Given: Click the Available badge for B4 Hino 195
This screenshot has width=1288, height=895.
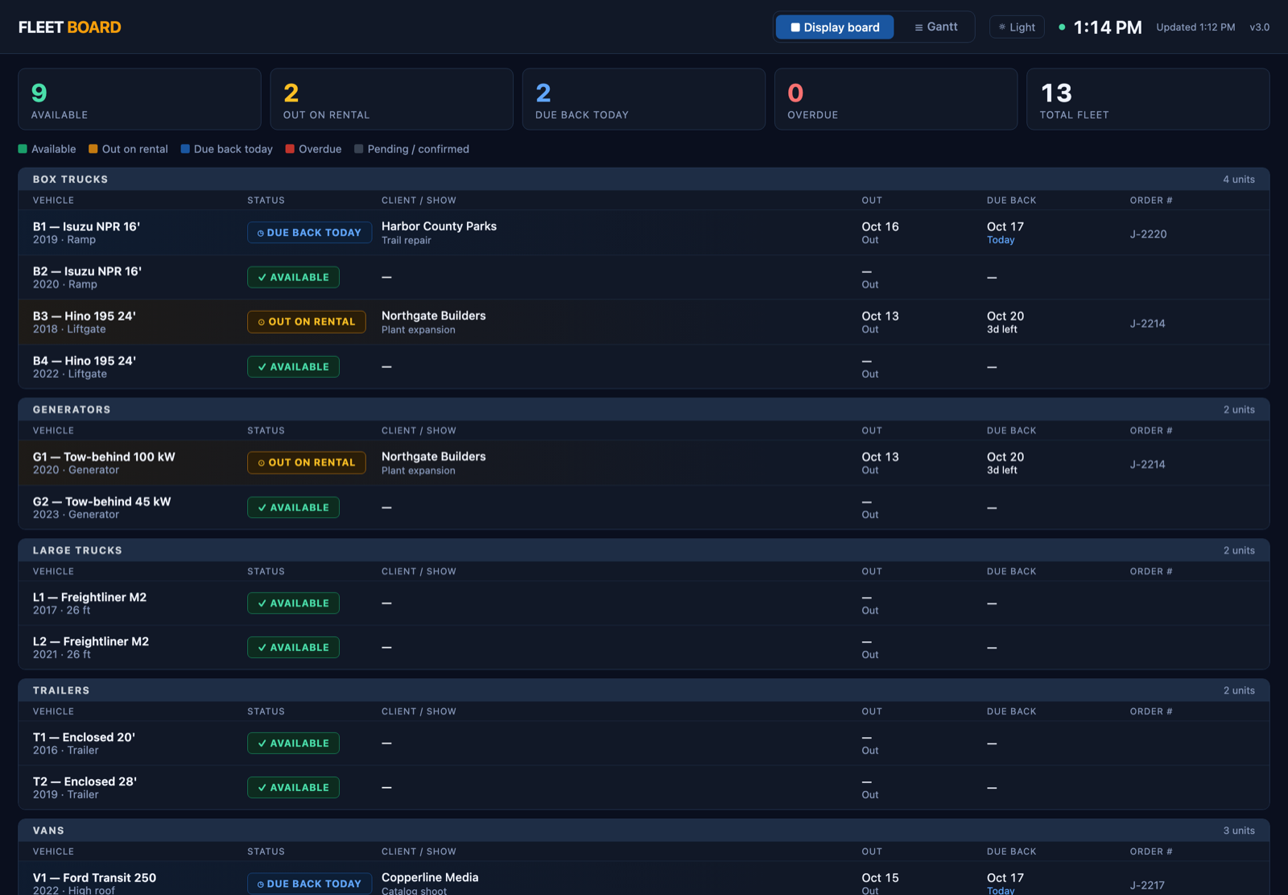Looking at the screenshot, I should click(293, 367).
